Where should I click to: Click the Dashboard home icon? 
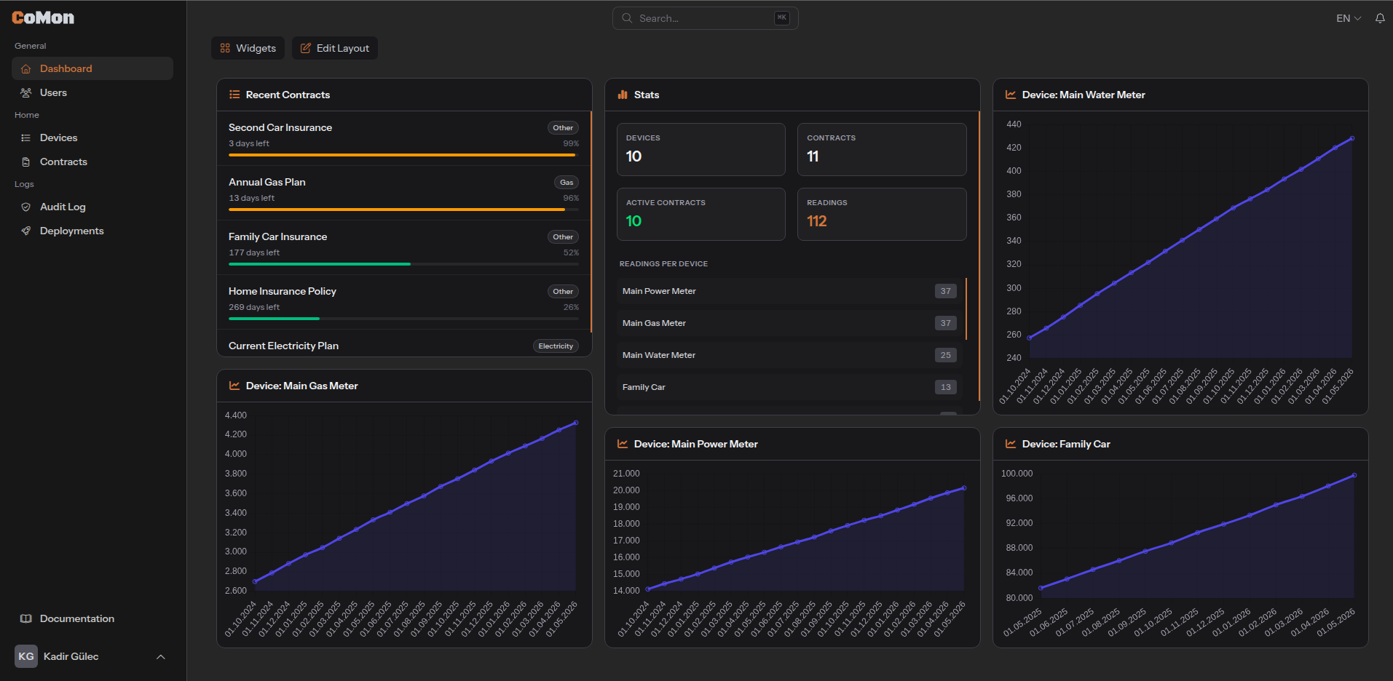(26, 68)
